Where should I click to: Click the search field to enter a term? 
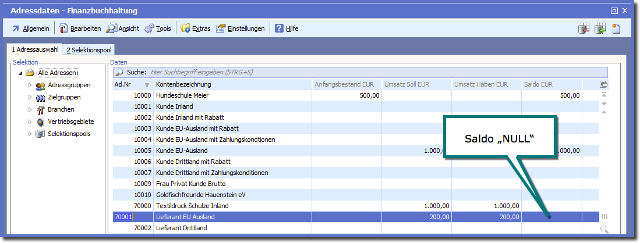coord(373,73)
